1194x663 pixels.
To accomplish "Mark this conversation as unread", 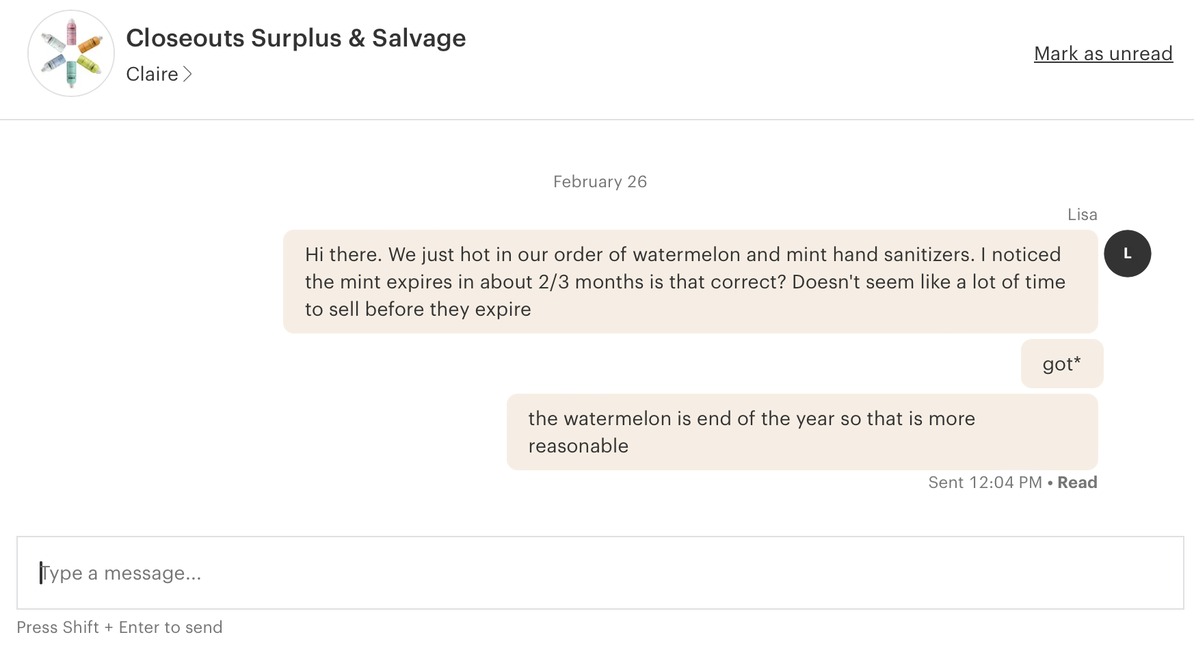I will tap(1103, 53).
